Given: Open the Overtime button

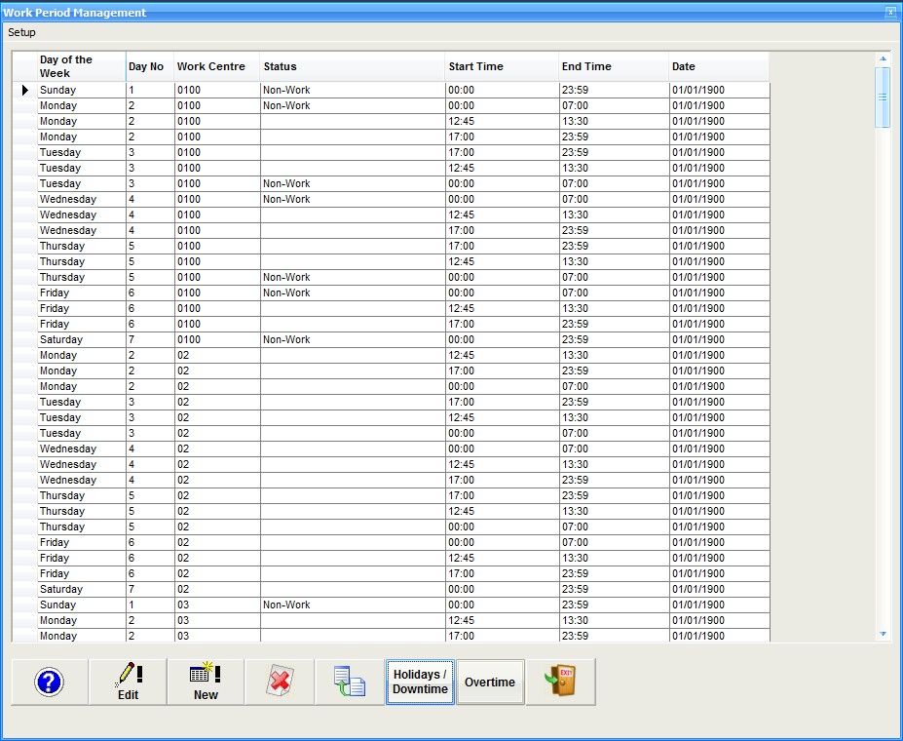Looking at the screenshot, I should pyautogui.click(x=490, y=682).
